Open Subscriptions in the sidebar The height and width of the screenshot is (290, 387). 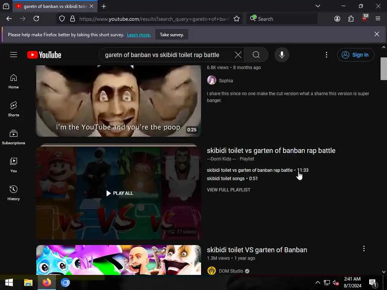point(14,137)
